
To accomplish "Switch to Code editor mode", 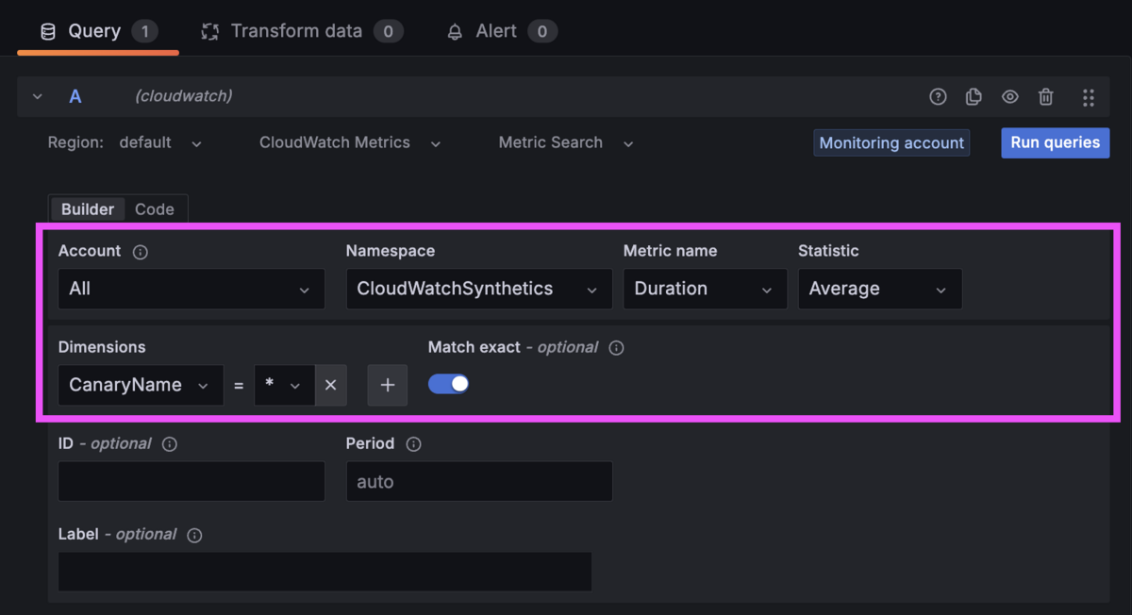I will click(x=155, y=209).
